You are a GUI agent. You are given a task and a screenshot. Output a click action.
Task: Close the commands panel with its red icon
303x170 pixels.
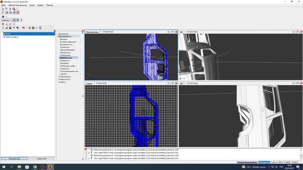[83, 31]
